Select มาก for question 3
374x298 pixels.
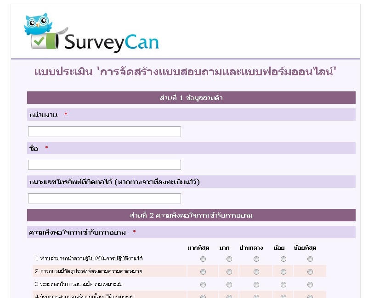click(229, 285)
